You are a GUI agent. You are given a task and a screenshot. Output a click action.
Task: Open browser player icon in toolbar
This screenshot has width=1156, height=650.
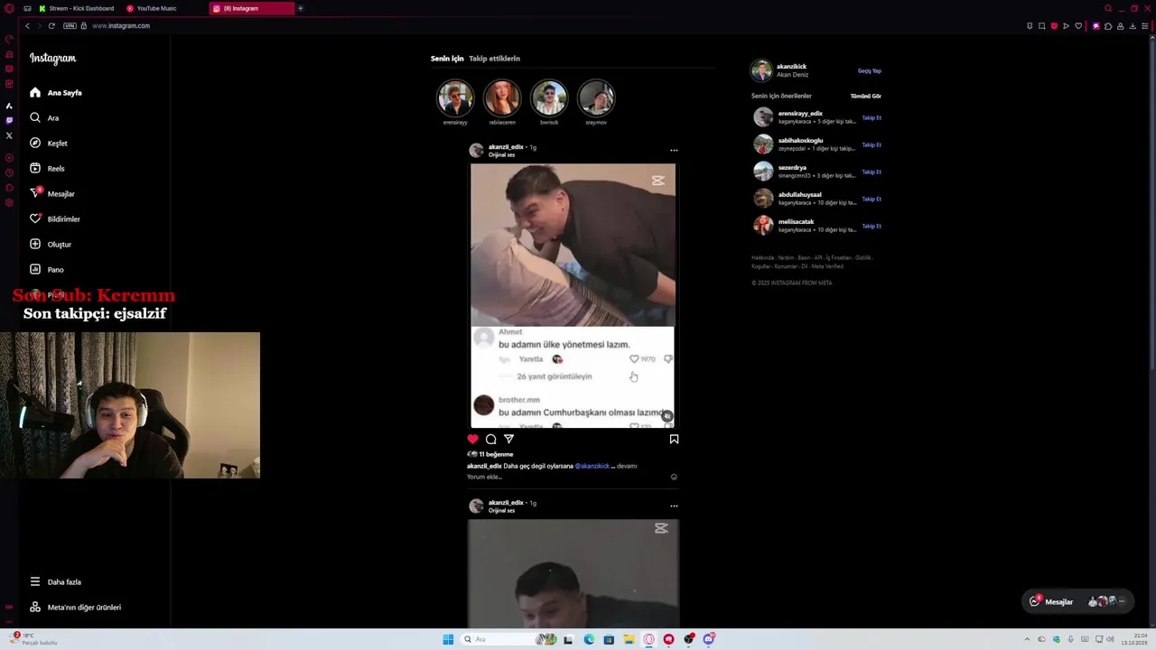pyautogui.click(x=1066, y=25)
